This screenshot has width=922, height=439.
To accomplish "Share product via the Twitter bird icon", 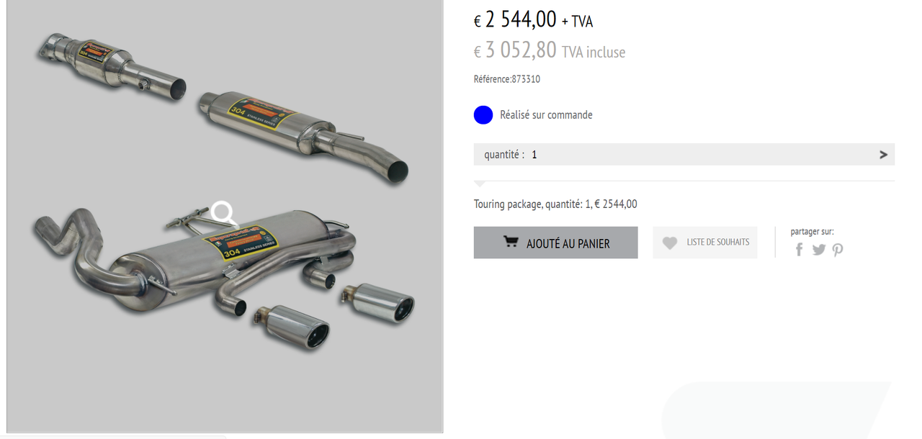I will [x=819, y=250].
